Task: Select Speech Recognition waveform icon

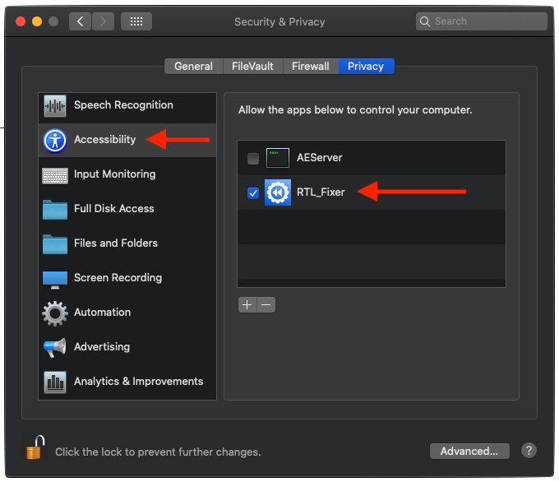Action: point(55,106)
